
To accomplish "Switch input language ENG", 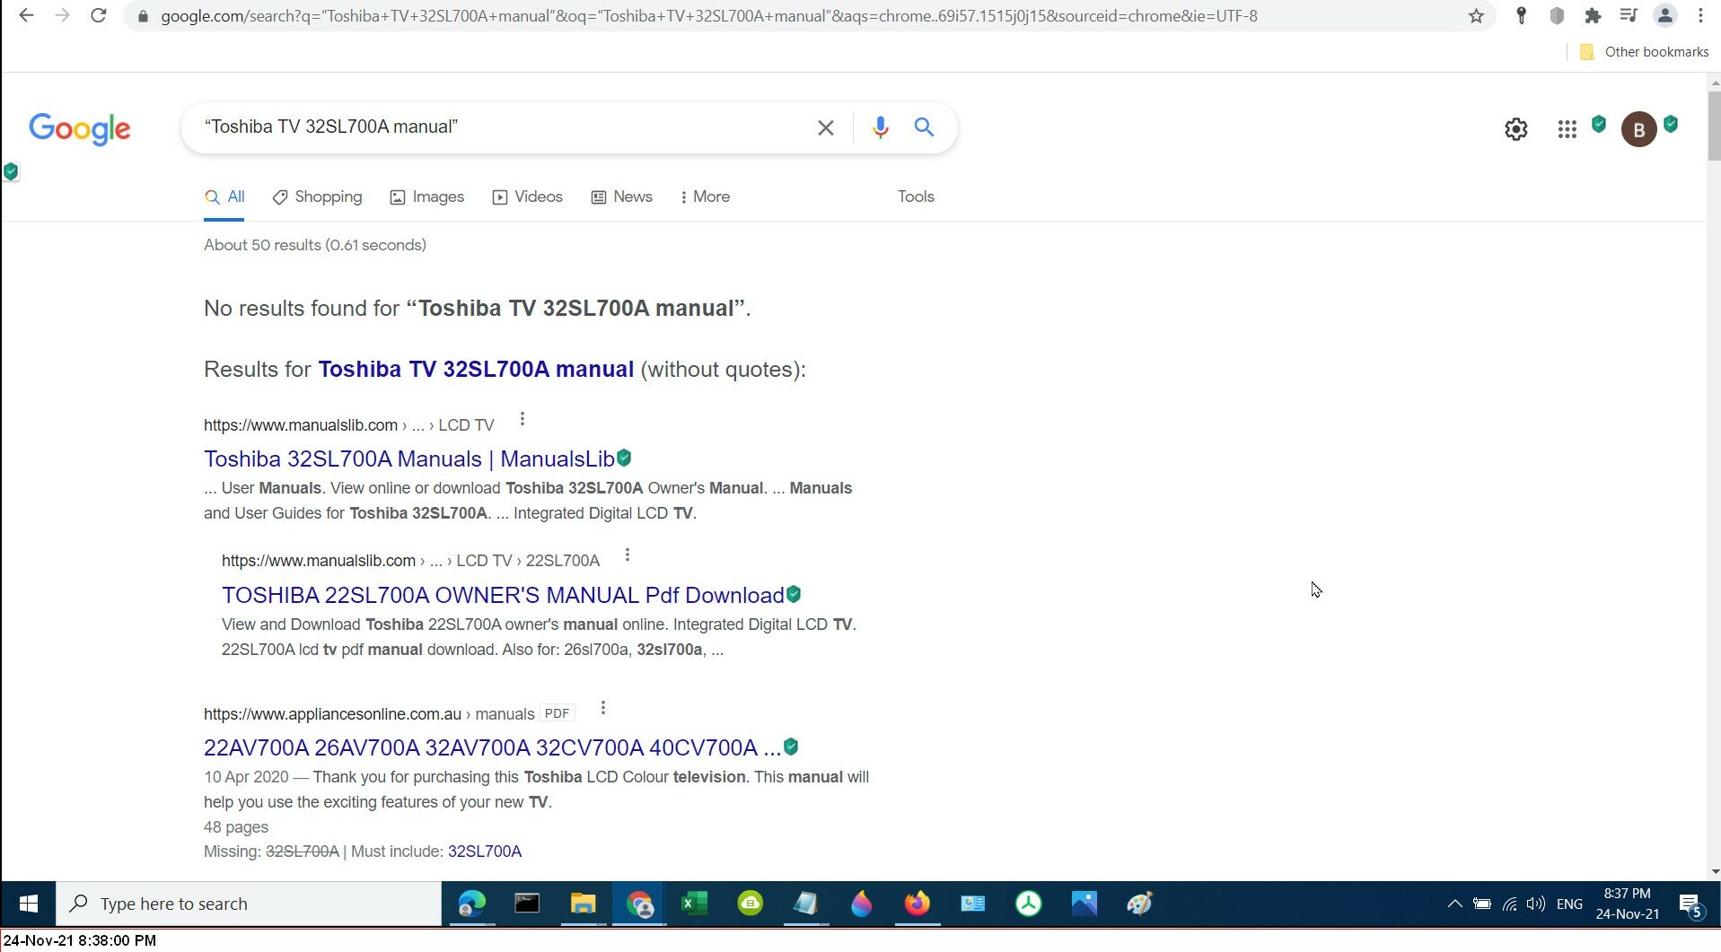I will (1569, 904).
